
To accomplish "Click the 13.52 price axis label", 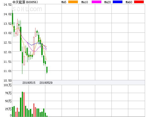I will tap(8, 24).
